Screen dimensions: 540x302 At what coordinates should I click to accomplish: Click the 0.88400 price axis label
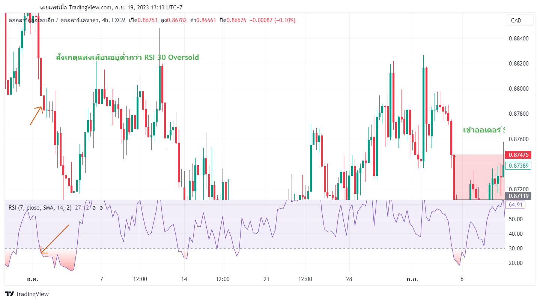pyautogui.click(x=519, y=39)
